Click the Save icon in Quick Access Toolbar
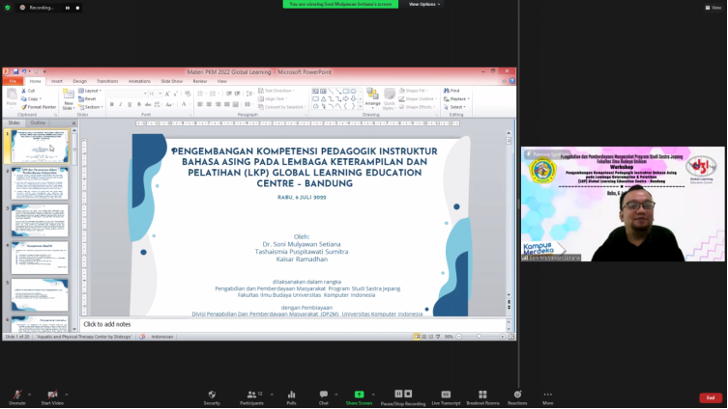Screen dimensions: 728x409 tap(15, 71)
